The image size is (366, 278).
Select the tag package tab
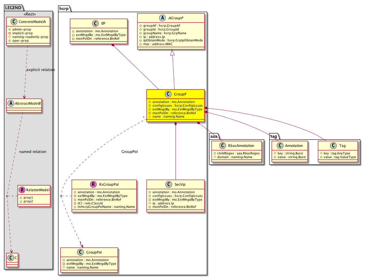coord(274,136)
